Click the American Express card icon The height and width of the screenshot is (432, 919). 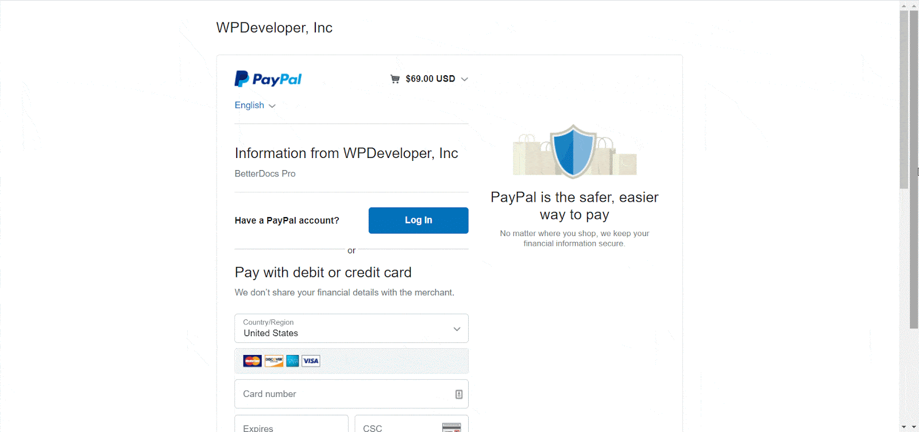click(x=292, y=361)
